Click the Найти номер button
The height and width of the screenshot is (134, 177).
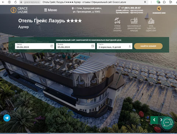[148, 46]
